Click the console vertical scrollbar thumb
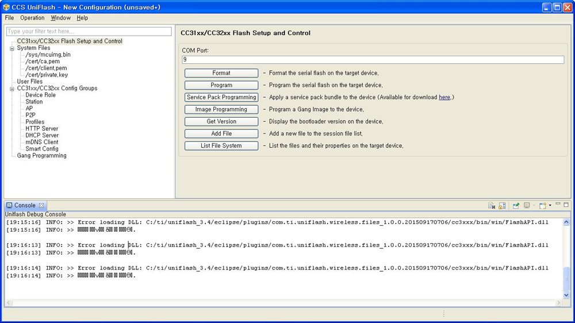 coord(566,279)
